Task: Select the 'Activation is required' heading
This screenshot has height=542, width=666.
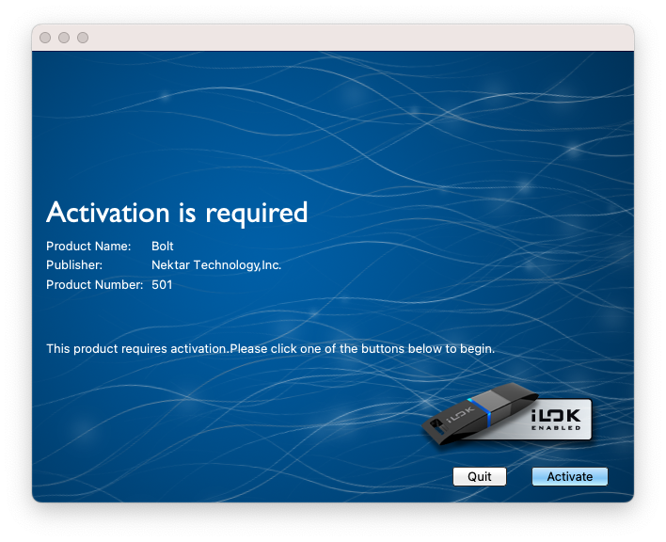Action: [177, 213]
